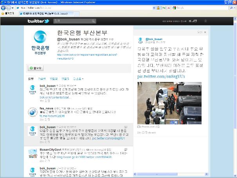Click avatar of highlighted bok_busan tweet
The height and width of the screenshot is (178, 237).
33,131
